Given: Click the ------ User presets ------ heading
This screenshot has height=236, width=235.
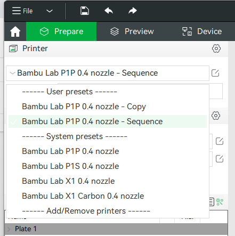Looking at the screenshot, I should coord(69,92).
